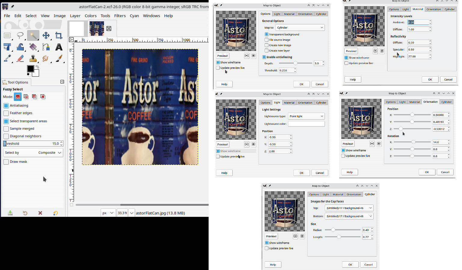The image size is (462, 270).
Task: Select the Gradient tool in toolbox
Action: tap(33, 47)
